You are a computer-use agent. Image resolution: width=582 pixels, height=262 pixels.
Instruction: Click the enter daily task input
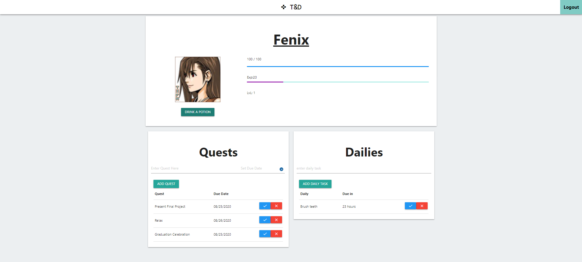tap(363, 168)
